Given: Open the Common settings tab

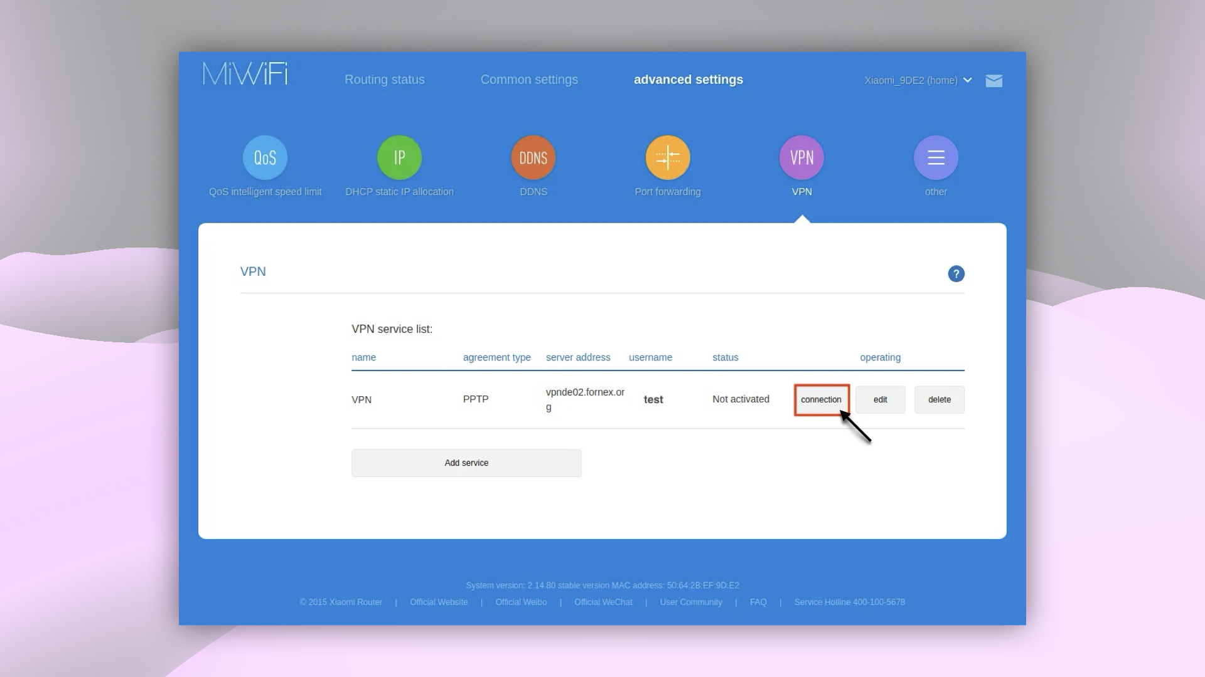Looking at the screenshot, I should (529, 80).
